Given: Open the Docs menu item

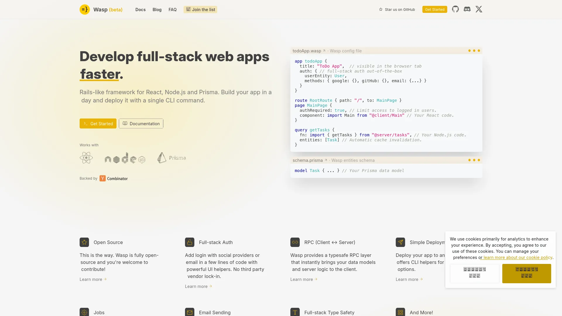Looking at the screenshot, I should tap(140, 9).
